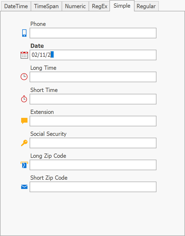The height and width of the screenshot is (236, 185).
Task: Click the Extension input box
Action: click(93, 121)
